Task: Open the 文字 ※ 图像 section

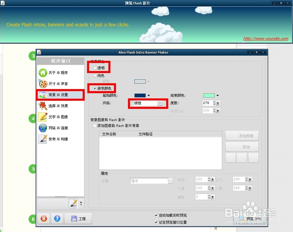Action: tap(60, 117)
